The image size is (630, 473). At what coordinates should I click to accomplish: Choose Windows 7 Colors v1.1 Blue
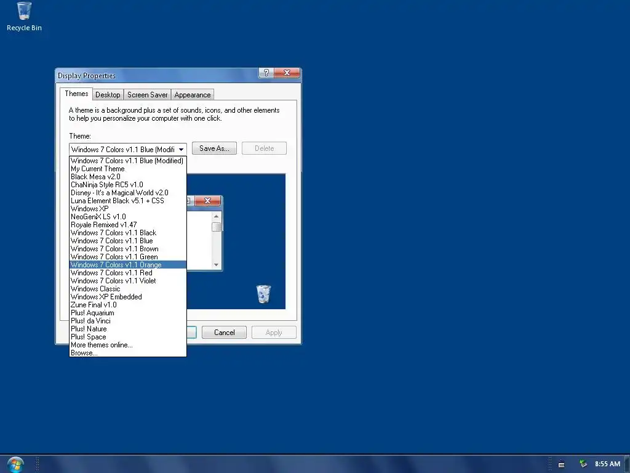[128, 241]
